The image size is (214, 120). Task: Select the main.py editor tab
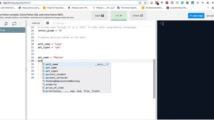36,23
